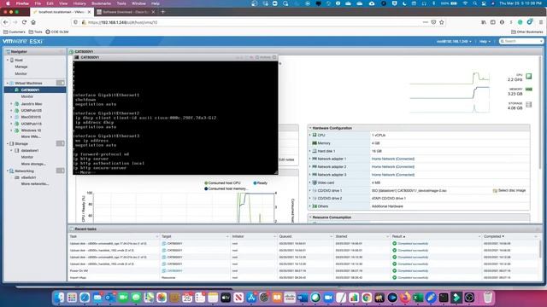
Task: Click the Memory chip icon in Hardware Configuration
Action: click(x=315, y=143)
